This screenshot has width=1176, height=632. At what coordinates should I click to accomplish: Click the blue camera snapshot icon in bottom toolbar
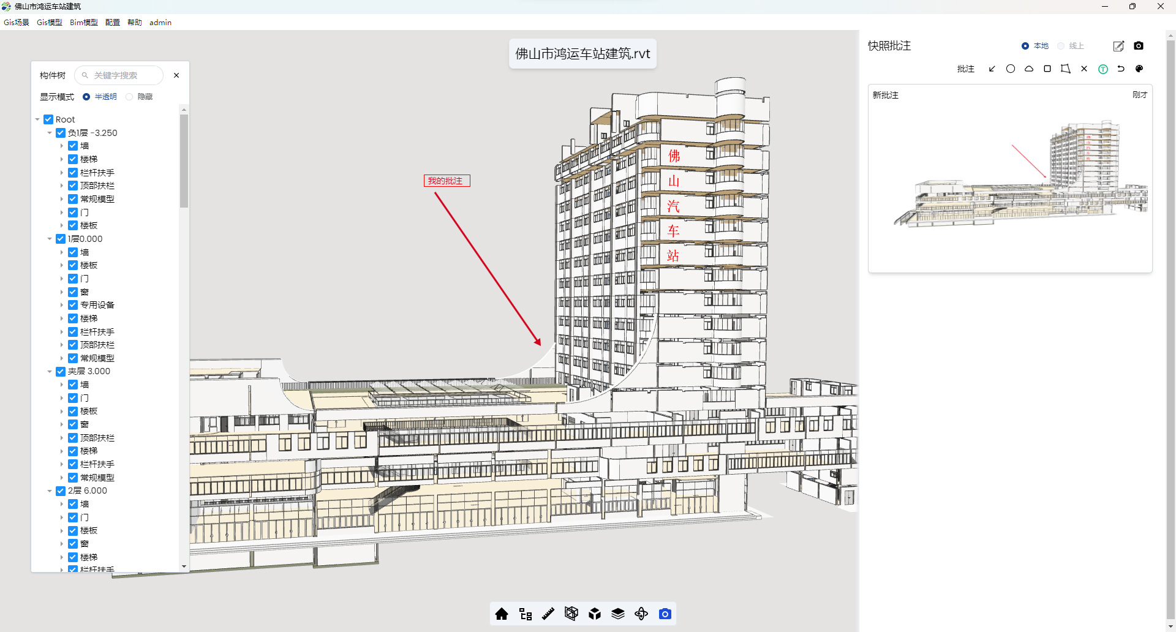pyautogui.click(x=665, y=614)
